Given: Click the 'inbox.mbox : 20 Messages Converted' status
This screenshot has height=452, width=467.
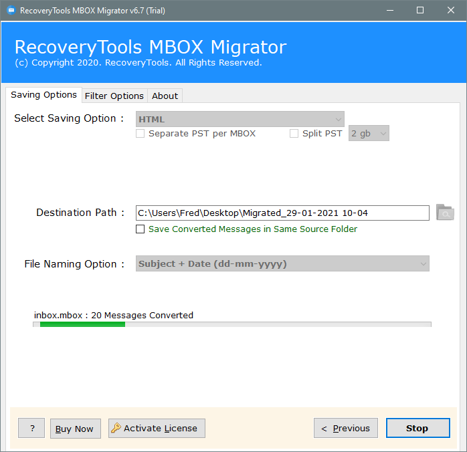Looking at the screenshot, I should coord(114,315).
